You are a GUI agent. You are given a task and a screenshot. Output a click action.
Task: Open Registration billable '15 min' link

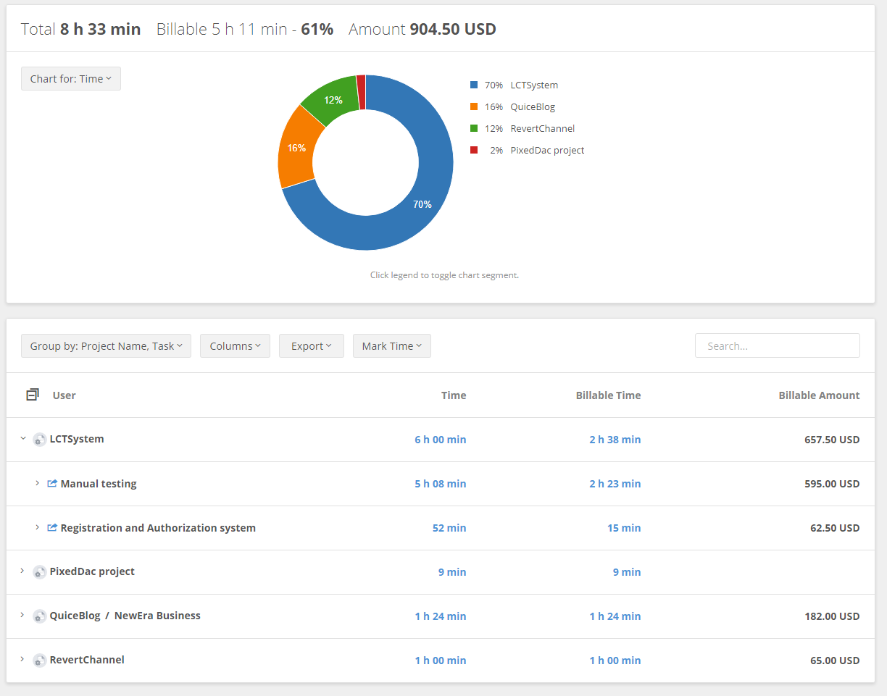point(624,528)
